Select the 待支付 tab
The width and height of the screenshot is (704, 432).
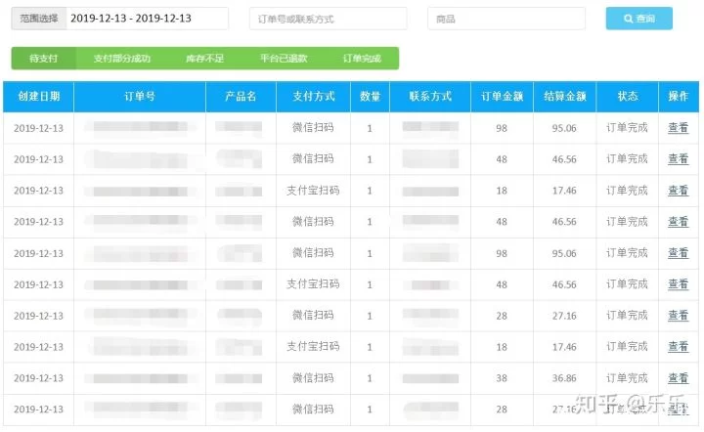(x=44, y=59)
